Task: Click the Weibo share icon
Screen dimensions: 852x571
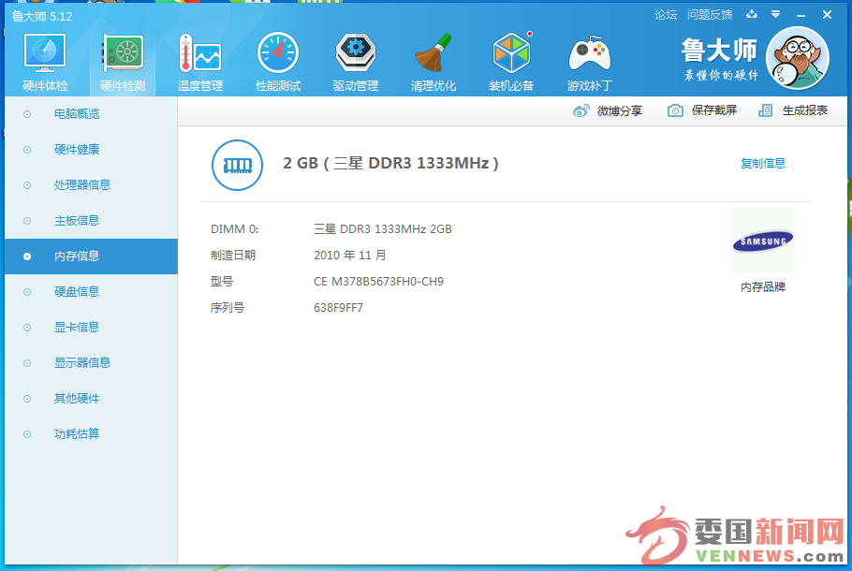Action: (x=580, y=110)
